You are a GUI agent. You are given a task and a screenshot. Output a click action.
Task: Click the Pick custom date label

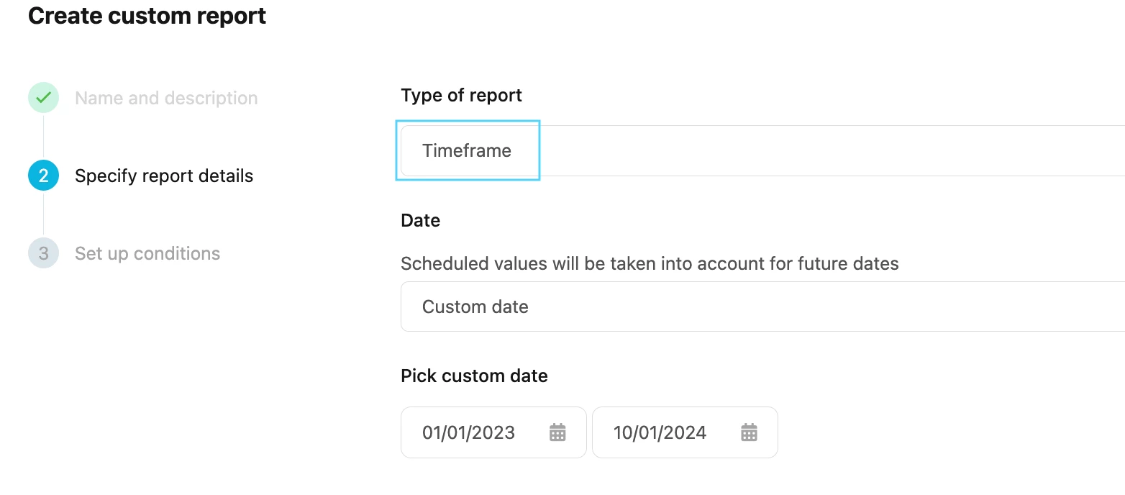click(x=474, y=376)
